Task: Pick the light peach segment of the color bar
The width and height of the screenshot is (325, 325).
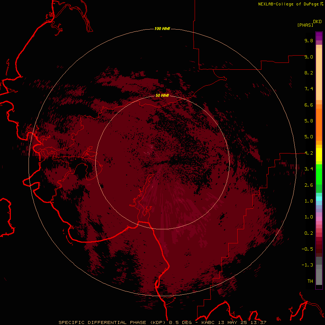Action: 319,74
